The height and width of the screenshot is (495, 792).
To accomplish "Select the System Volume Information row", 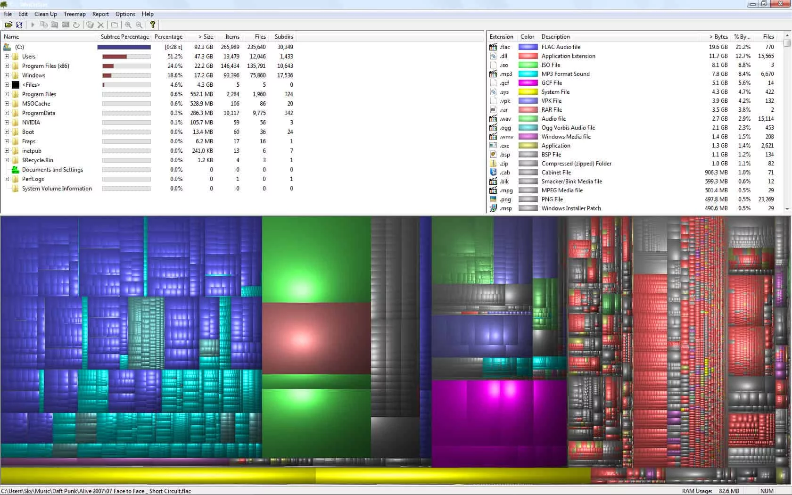I will pos(148,189).
